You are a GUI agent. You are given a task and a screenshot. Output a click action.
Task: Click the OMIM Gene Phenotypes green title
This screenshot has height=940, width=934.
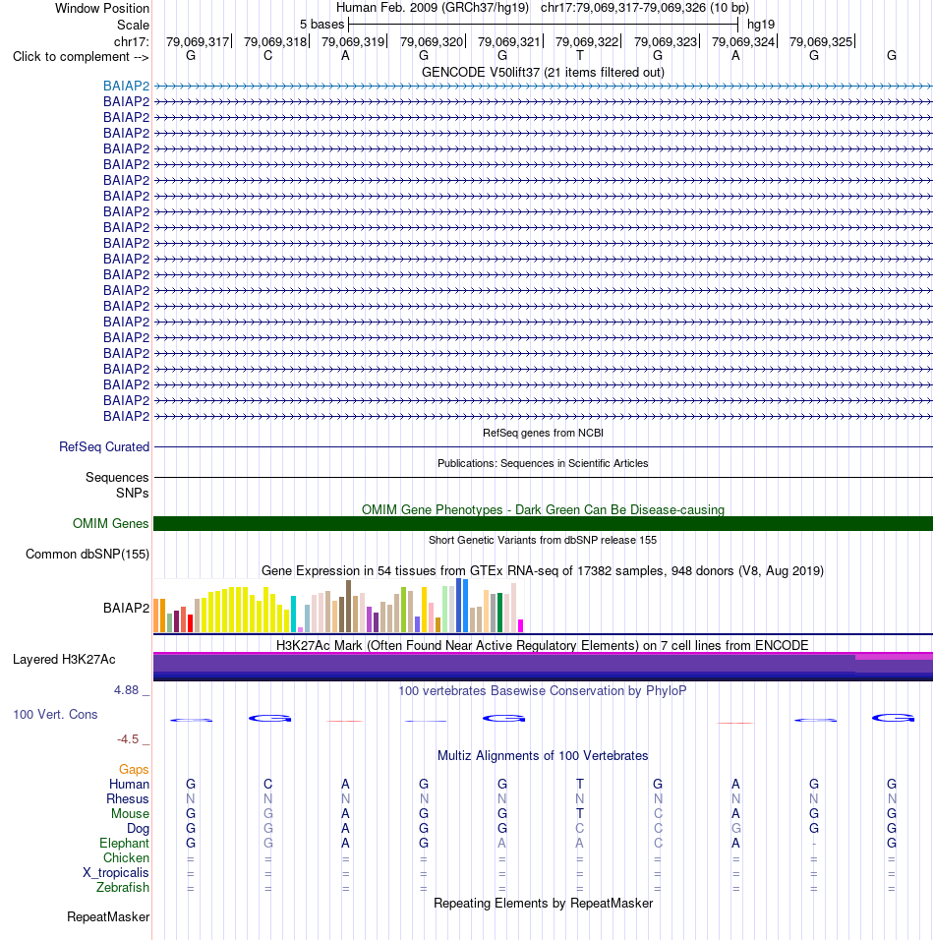pos(543,510)
